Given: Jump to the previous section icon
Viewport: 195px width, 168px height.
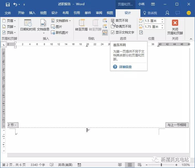Looking at the screenshot, I should click(x=105, y=21).
